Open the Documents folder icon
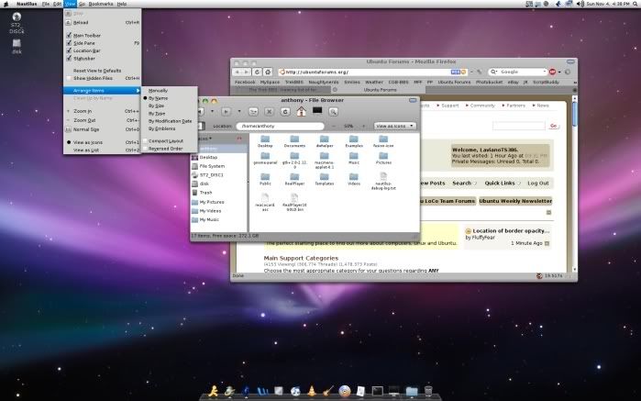 click(x=294, y=139)
